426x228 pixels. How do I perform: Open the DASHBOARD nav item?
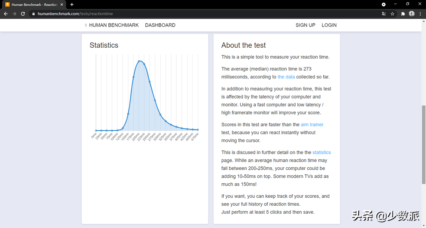160,25
